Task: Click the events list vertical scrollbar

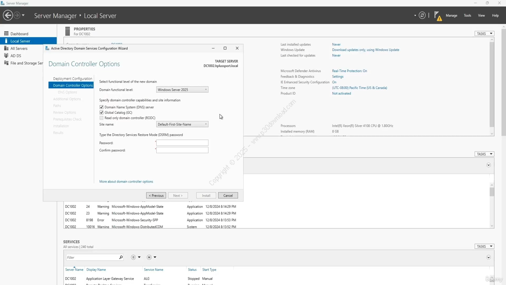Action: point(492,205)
